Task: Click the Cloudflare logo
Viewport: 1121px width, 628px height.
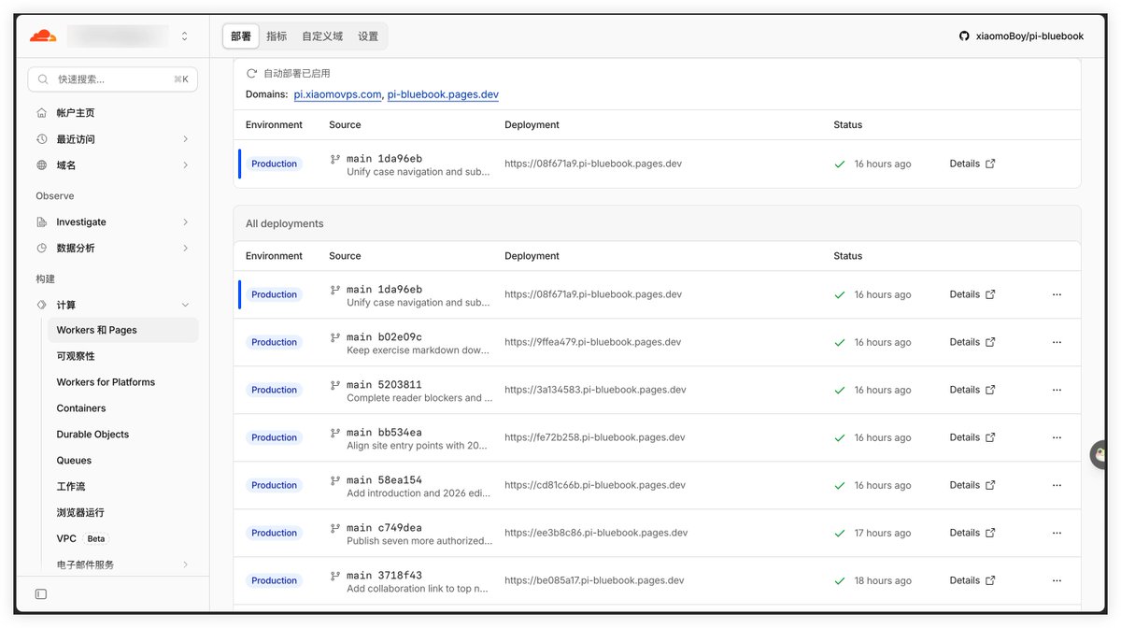Action: 43,36
